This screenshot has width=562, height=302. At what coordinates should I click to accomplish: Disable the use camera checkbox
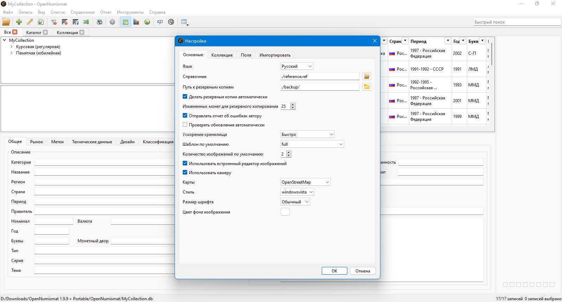(x=185, y=172)
